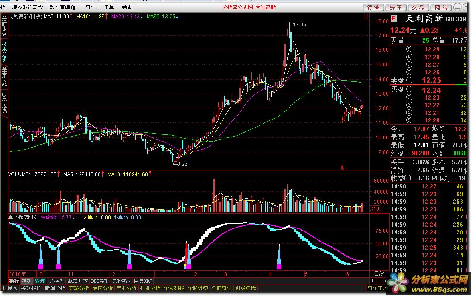The height and width of the screenshot is (296, 472).
Task: Open the 产业分析 tab
Action: (x=126, y=288)
